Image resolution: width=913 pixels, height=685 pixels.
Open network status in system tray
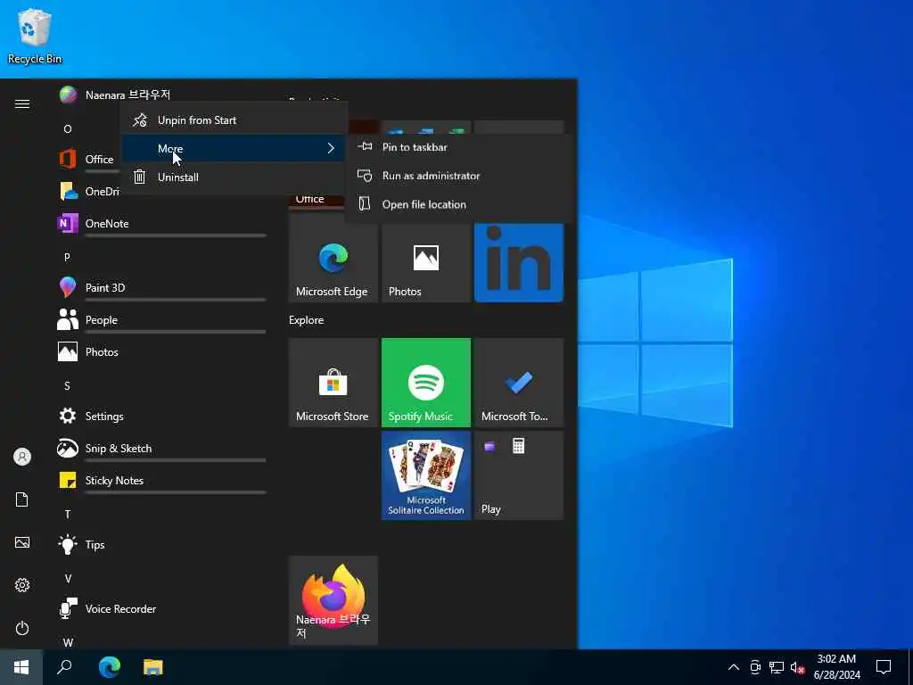click(x=777, y=667)
